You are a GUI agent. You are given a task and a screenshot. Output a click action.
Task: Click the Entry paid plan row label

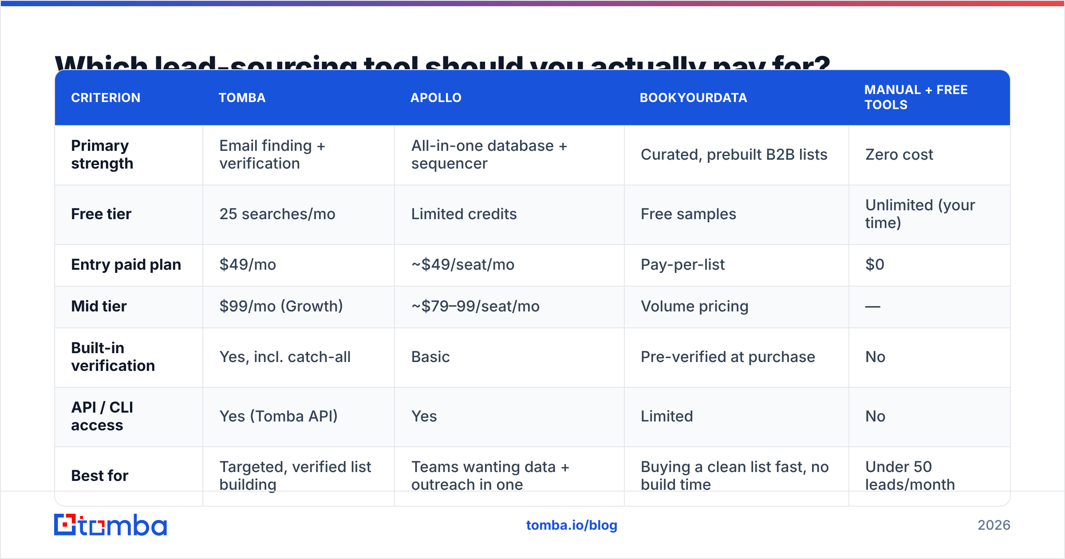126,264
